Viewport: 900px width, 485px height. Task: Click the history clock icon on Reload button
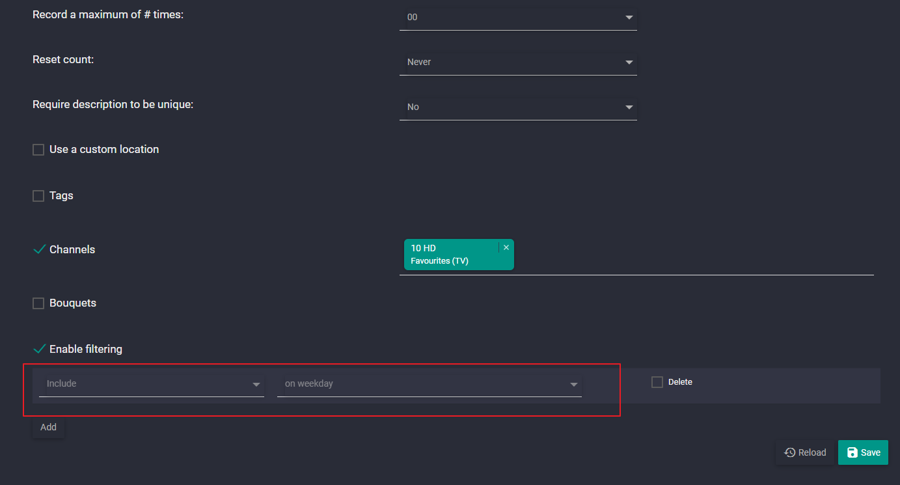click(x=789, y=452)
